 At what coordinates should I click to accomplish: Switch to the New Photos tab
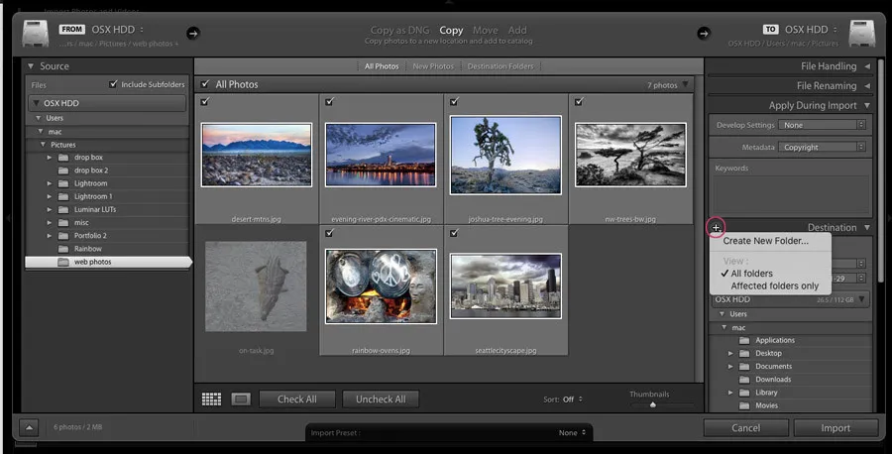[433, 66]
